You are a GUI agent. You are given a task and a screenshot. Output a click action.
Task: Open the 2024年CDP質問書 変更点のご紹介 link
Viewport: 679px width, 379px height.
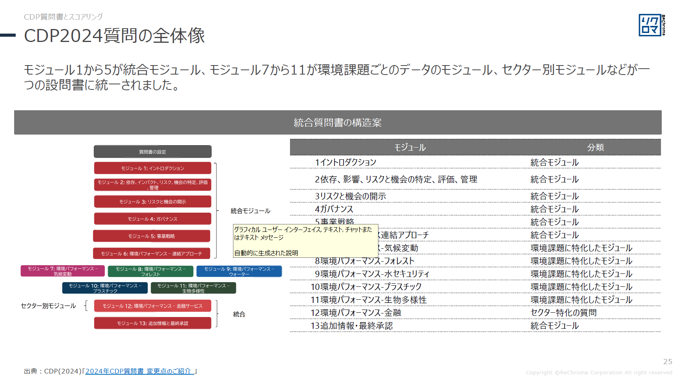[139, 371]
